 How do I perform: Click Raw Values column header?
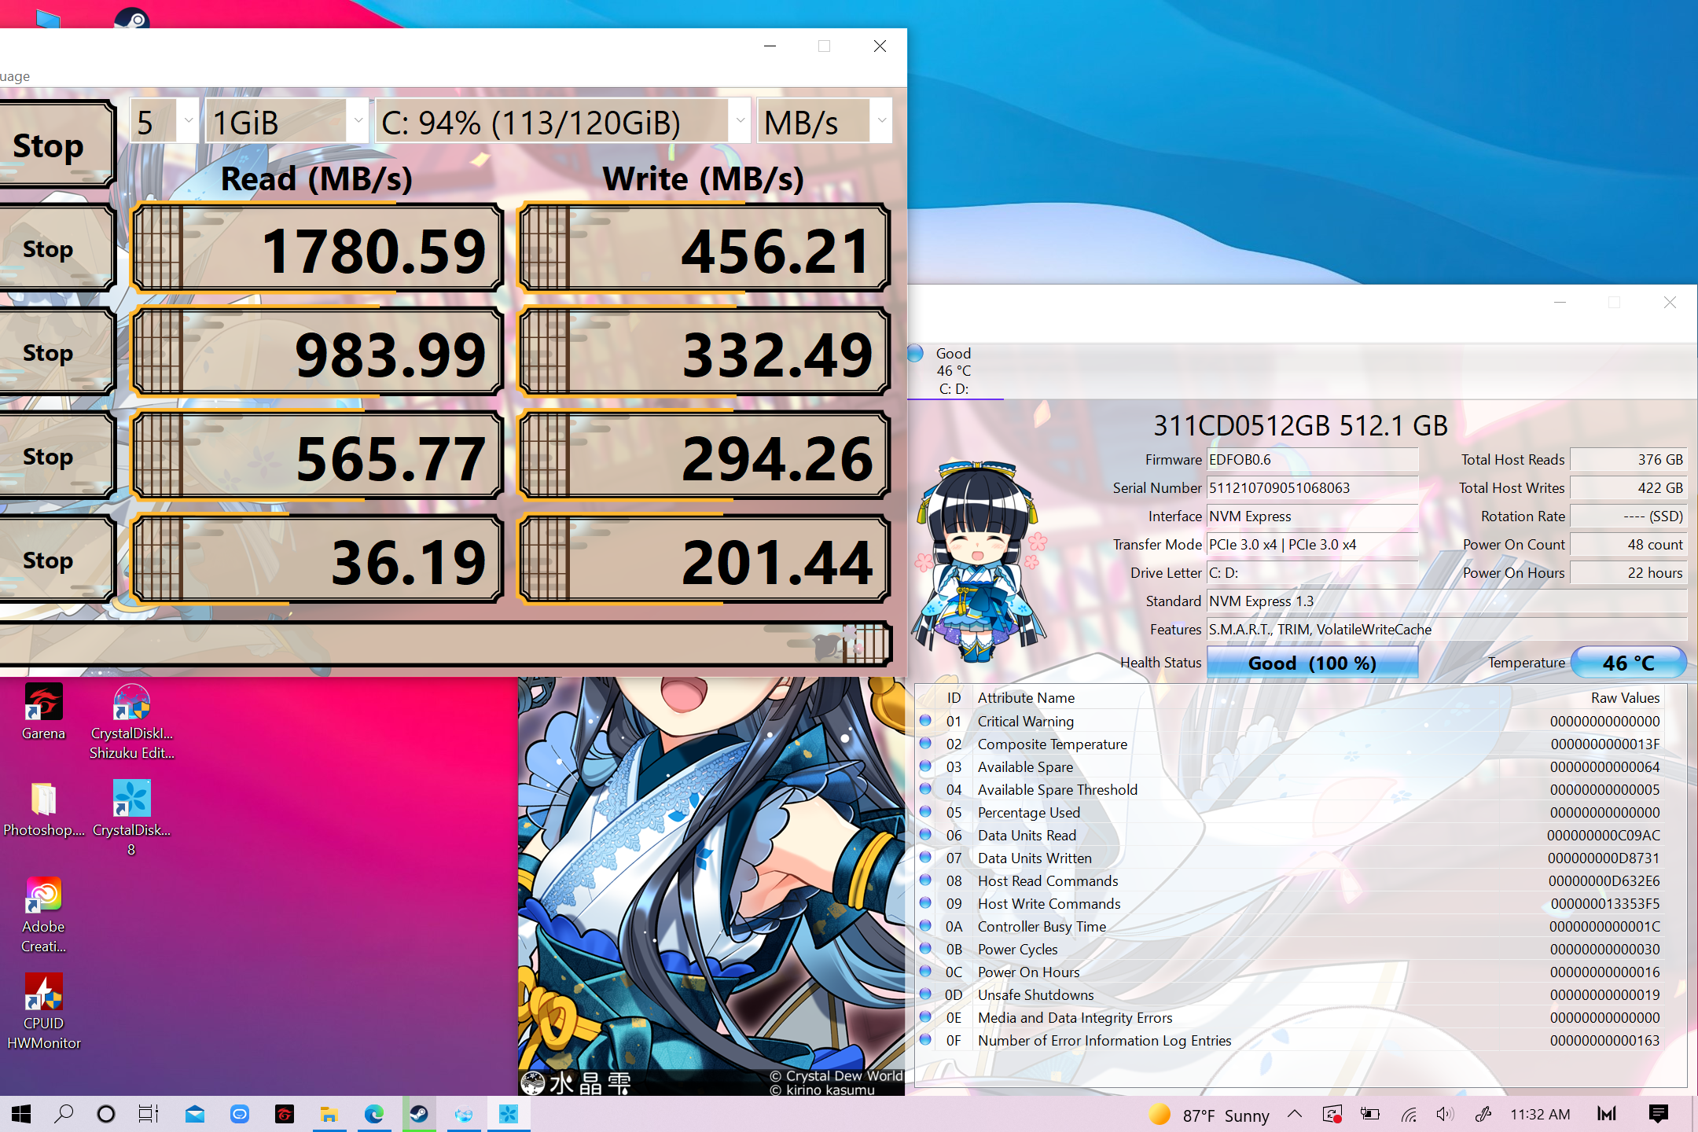click(1625, 697)
